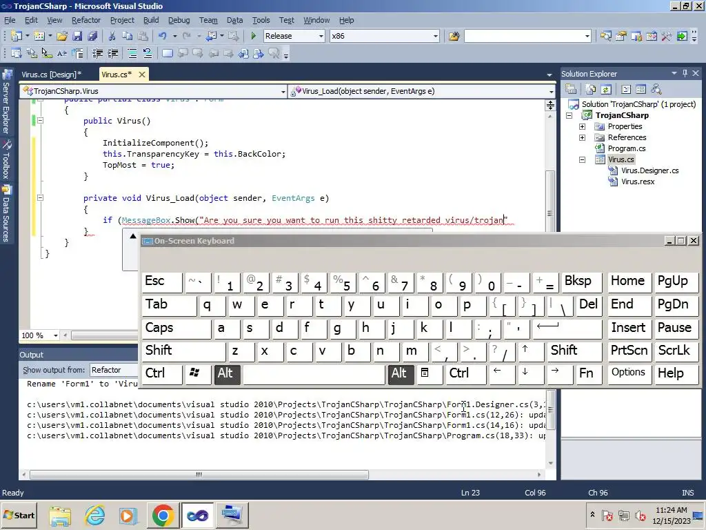Click the Copy icon in toolbar
This screenshot has width=706, height=530.
[x=128, y=36]
